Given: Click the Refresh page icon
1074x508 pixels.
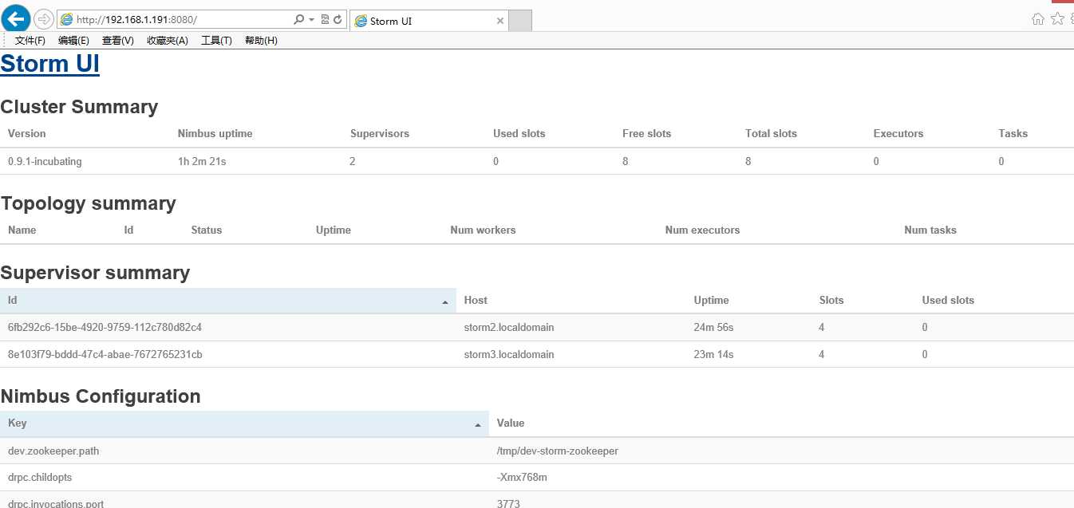Looking at the screenshot, I should click(338, 20).
